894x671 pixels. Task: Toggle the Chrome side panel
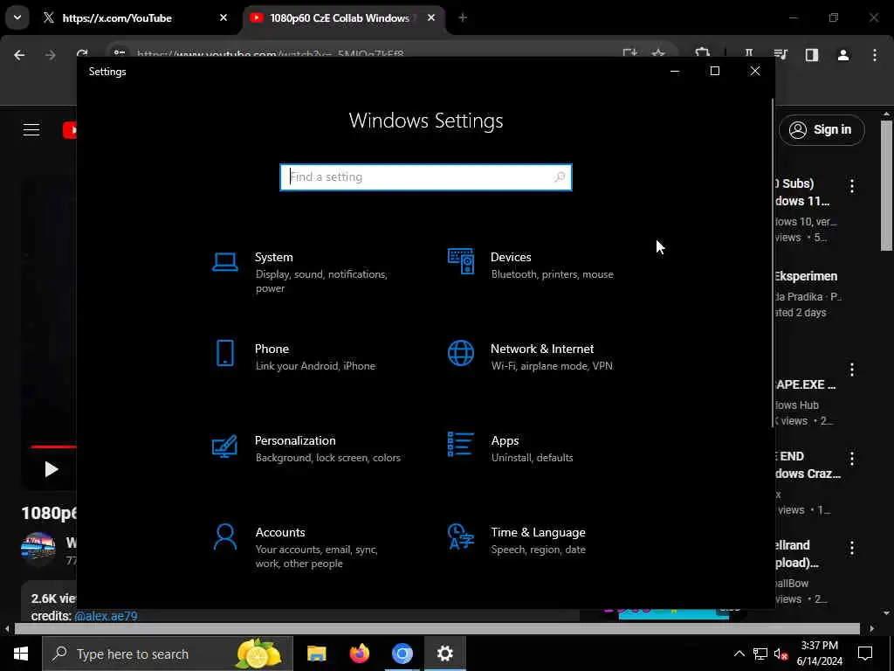812,55
